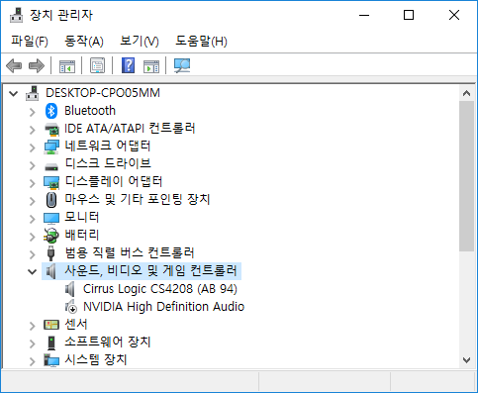Expand the 시스템 장치 category

tap(32, 361)
